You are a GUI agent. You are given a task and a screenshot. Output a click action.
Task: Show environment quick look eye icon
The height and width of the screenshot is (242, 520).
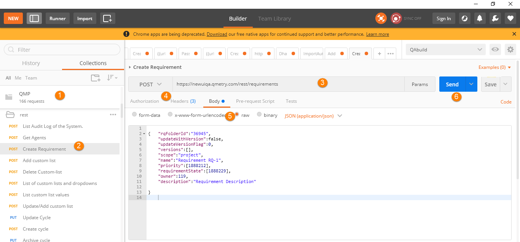click(495, 49)
